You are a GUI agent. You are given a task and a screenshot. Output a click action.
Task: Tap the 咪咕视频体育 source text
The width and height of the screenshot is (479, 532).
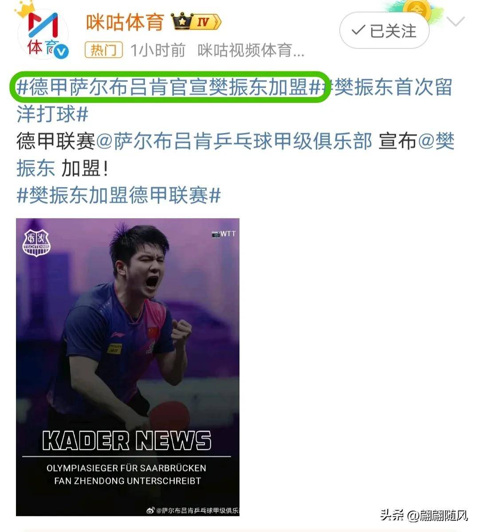[x=251, y=51]
